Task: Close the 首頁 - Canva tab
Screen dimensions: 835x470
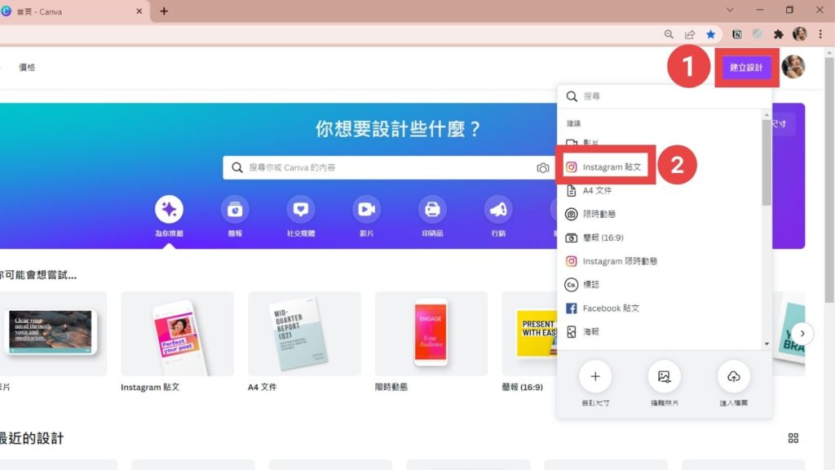Action: pos(139,11)
